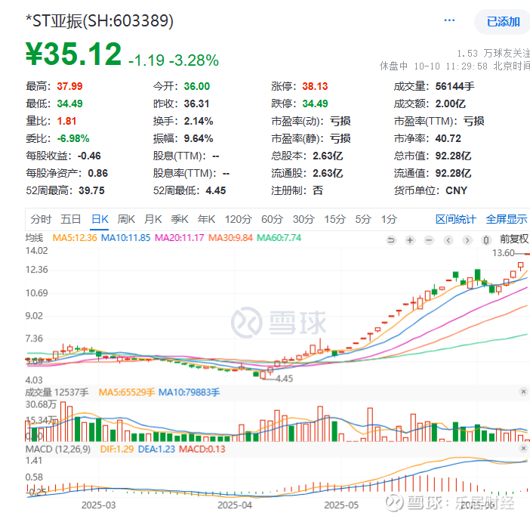The image size is (530, 519).
Task: Switch to the 5分 chart tab
Action: 363,219
